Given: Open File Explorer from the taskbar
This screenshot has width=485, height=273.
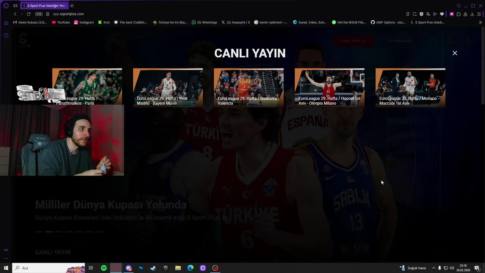Looking at the screenshot, I should click(178, 268).
